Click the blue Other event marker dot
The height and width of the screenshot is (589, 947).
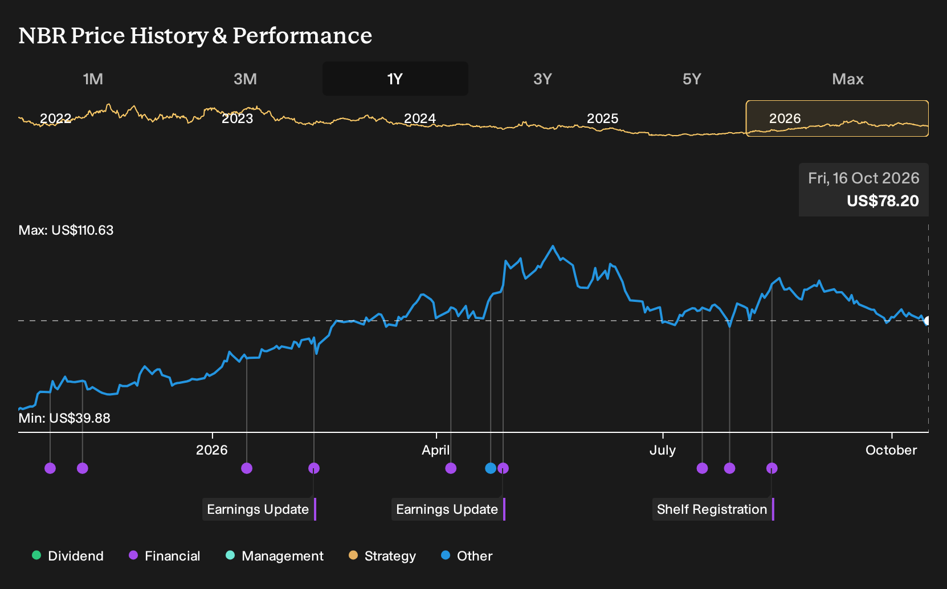pos(491,468)
